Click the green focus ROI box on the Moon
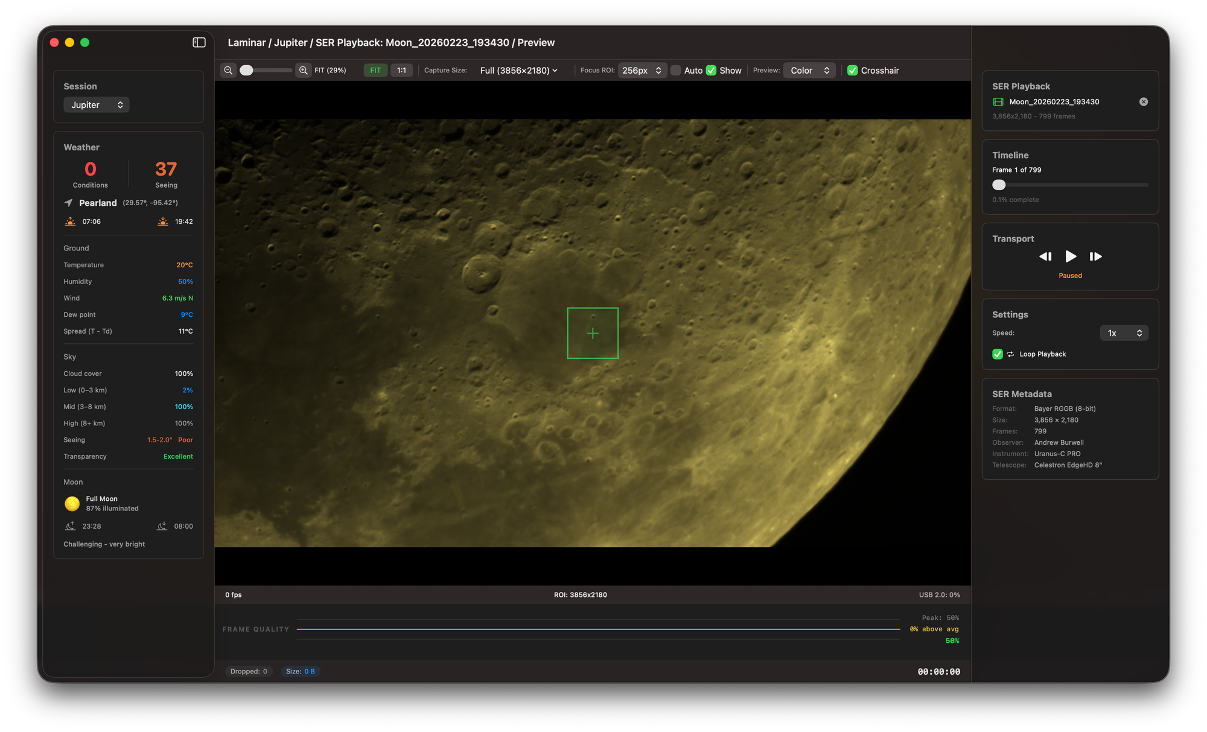 (x=593, y=333)
